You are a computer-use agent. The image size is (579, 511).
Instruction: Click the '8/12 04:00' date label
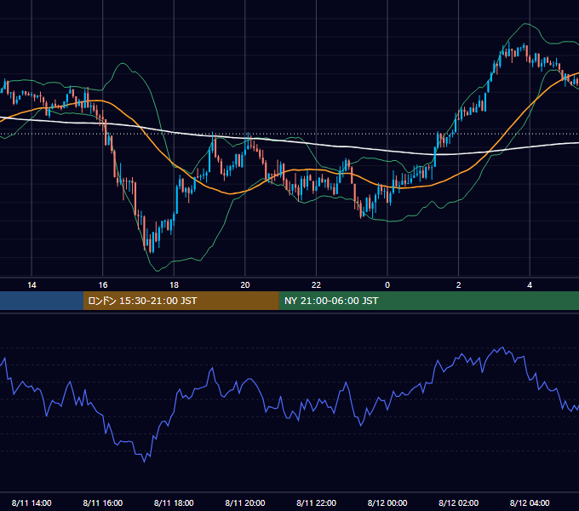(530, 502)
